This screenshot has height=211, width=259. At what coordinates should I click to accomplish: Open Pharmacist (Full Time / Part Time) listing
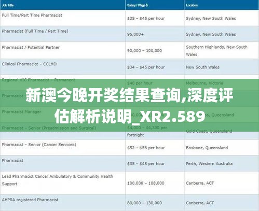[35, 31]
